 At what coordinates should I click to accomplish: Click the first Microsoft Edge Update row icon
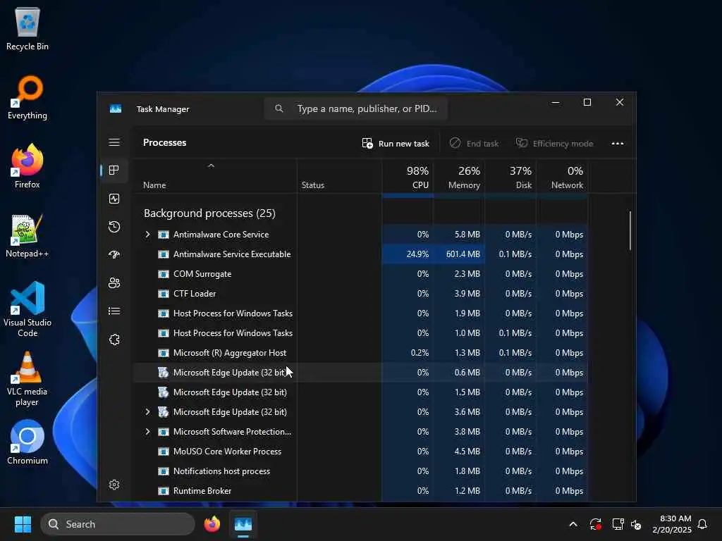(164, 372)
